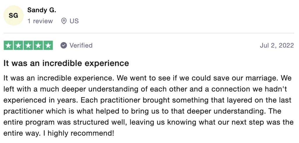
Task: Click the "1 review" count
Action: click(40, 21)
